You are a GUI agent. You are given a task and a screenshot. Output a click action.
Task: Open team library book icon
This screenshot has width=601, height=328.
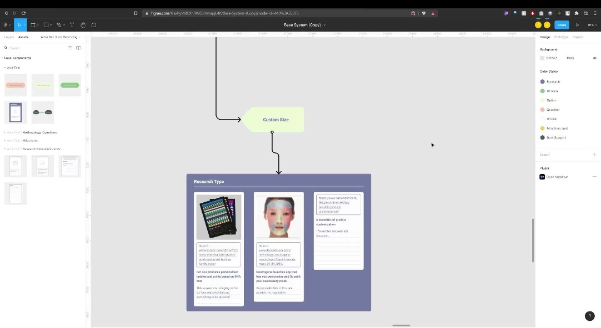(78, 48)
